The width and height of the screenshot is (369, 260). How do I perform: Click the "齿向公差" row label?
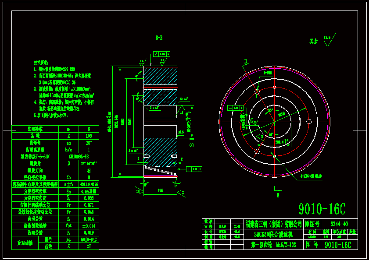point(35,233)
